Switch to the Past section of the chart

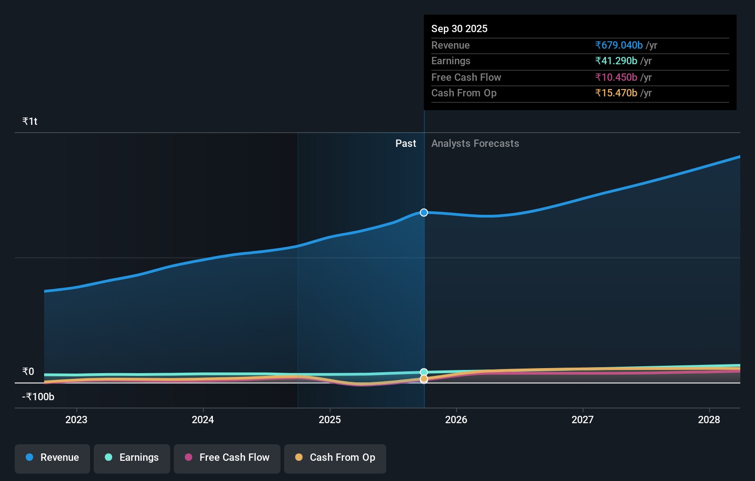406,143
